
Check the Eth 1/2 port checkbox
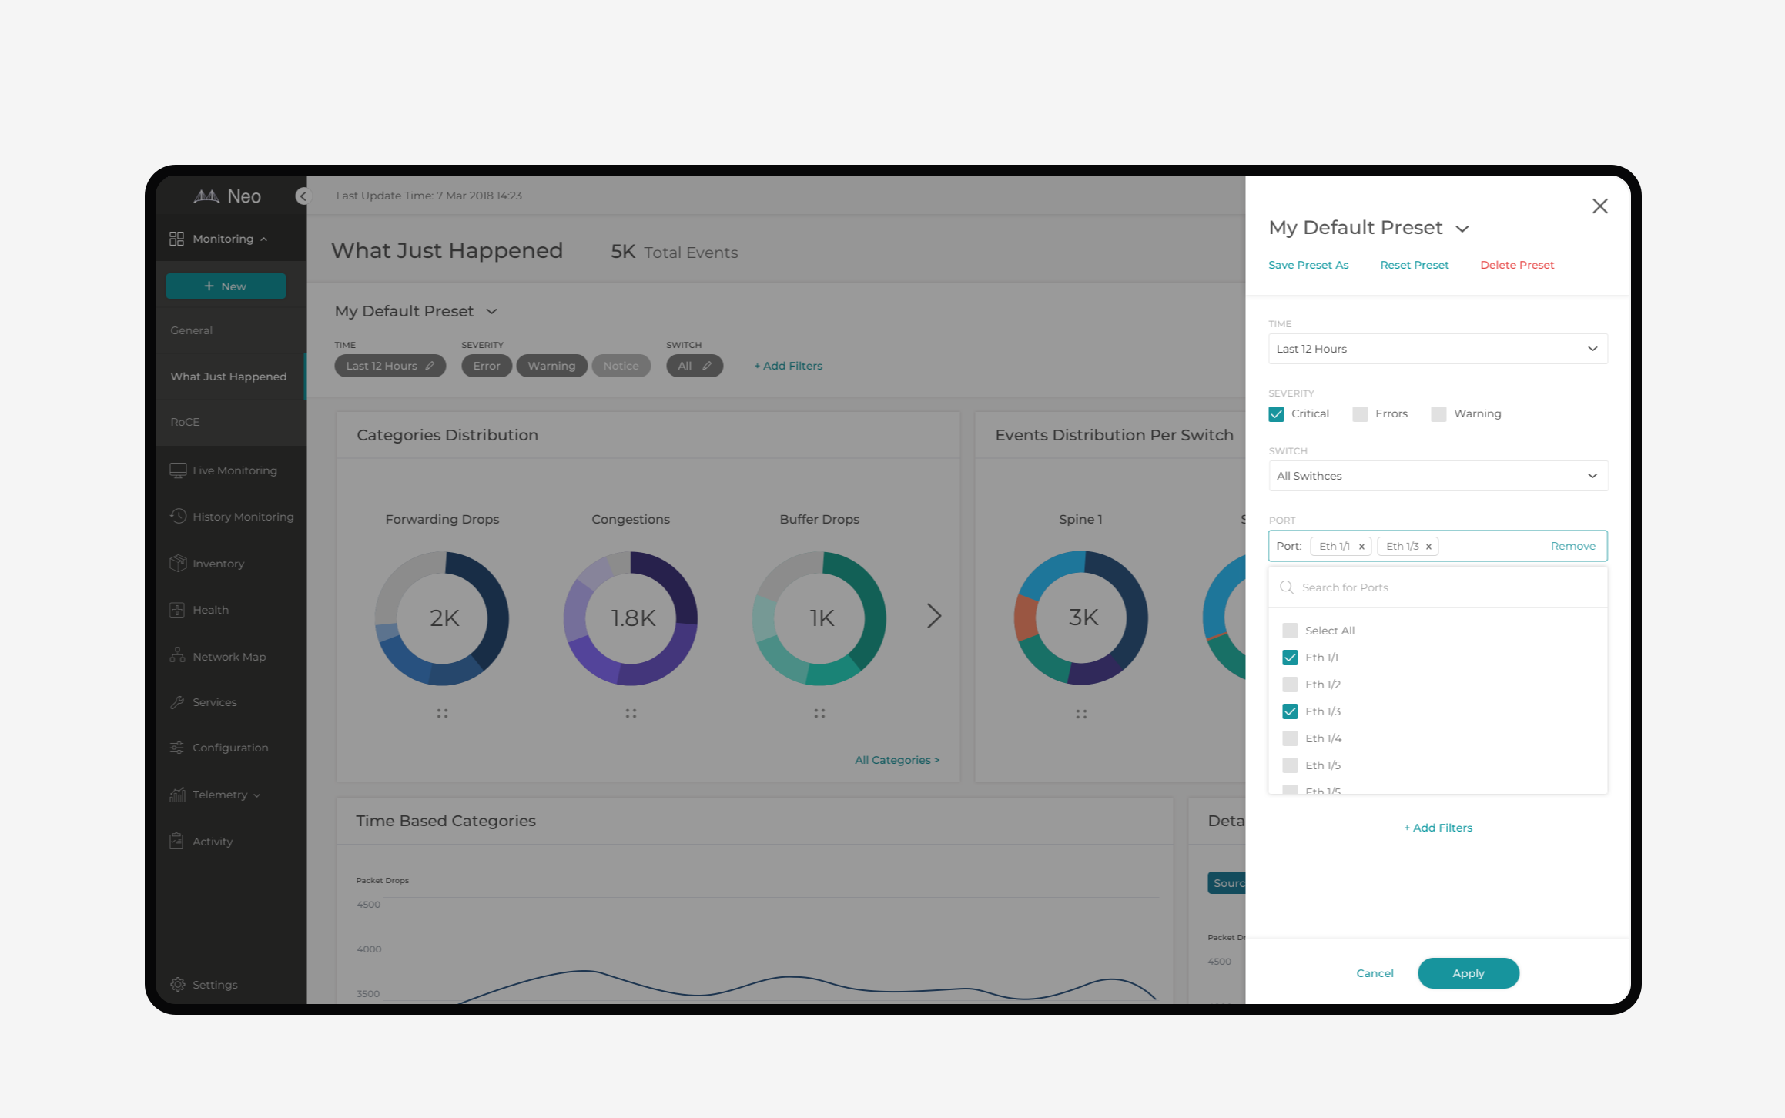point(1290,685)
